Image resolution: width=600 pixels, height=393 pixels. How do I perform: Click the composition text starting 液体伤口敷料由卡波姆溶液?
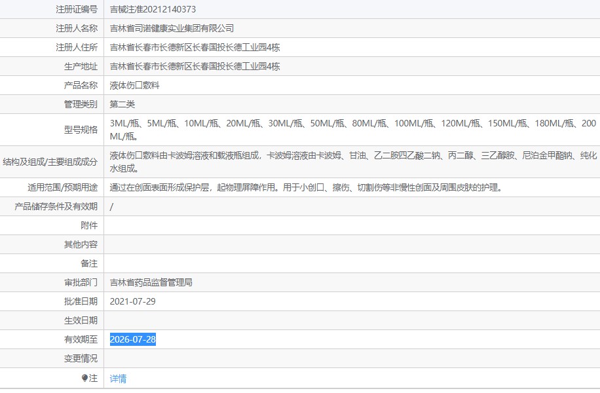click(x=353, y=162)
